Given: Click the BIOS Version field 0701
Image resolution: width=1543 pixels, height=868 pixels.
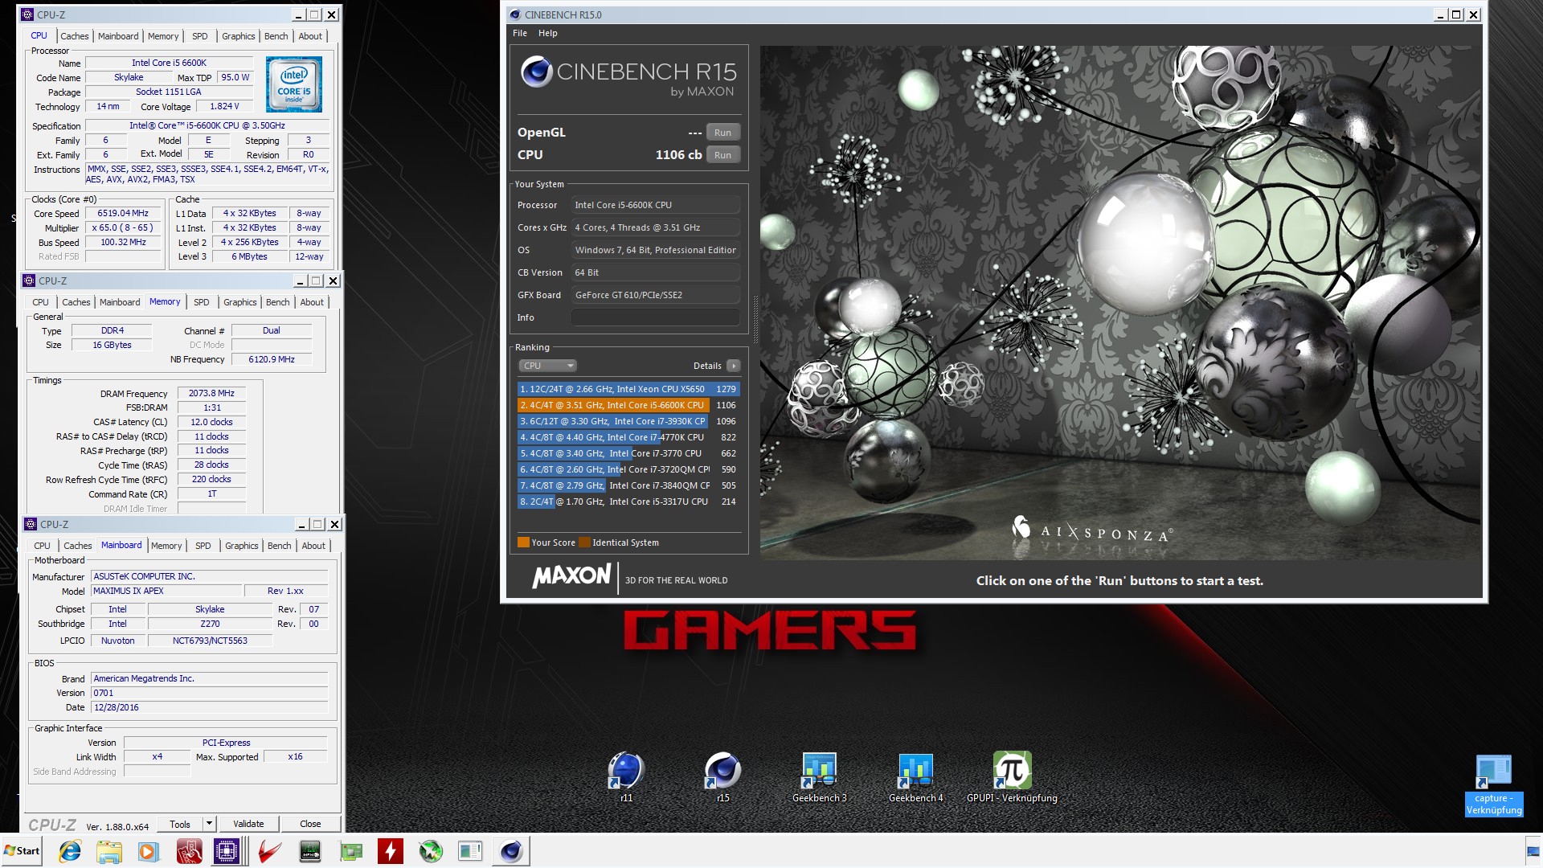Looking at the screenshot, I should [209, 693].
